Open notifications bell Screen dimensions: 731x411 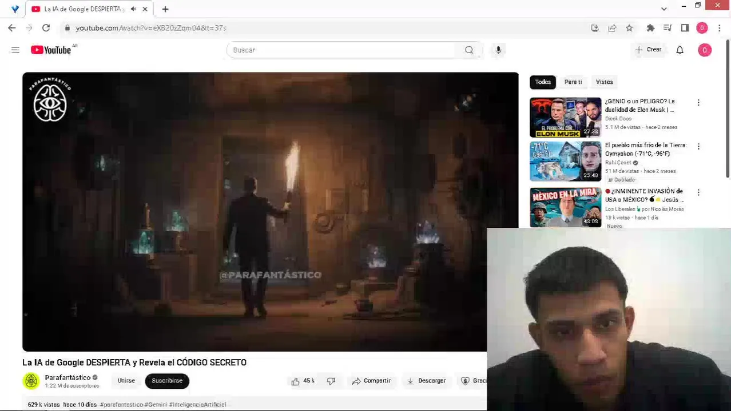[680, 50]
